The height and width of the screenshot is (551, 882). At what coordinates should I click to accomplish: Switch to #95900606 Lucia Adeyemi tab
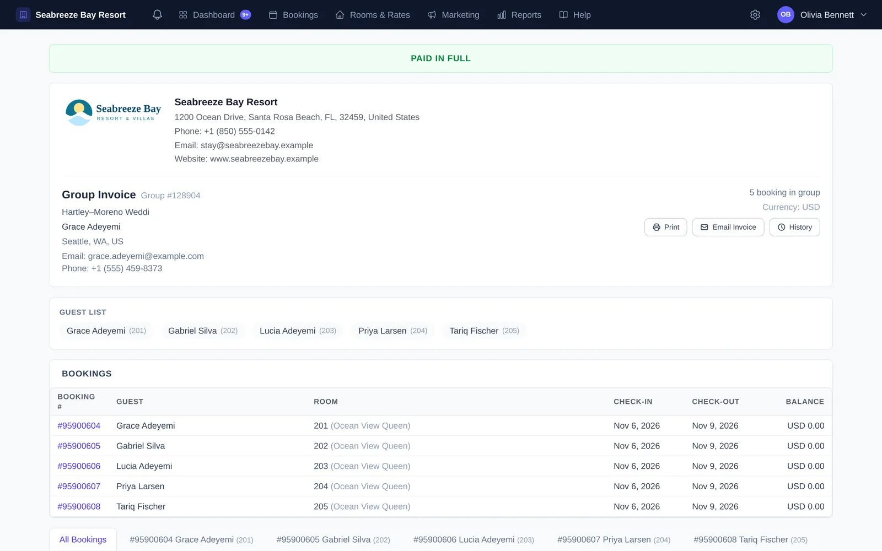(x=474, y=539)
